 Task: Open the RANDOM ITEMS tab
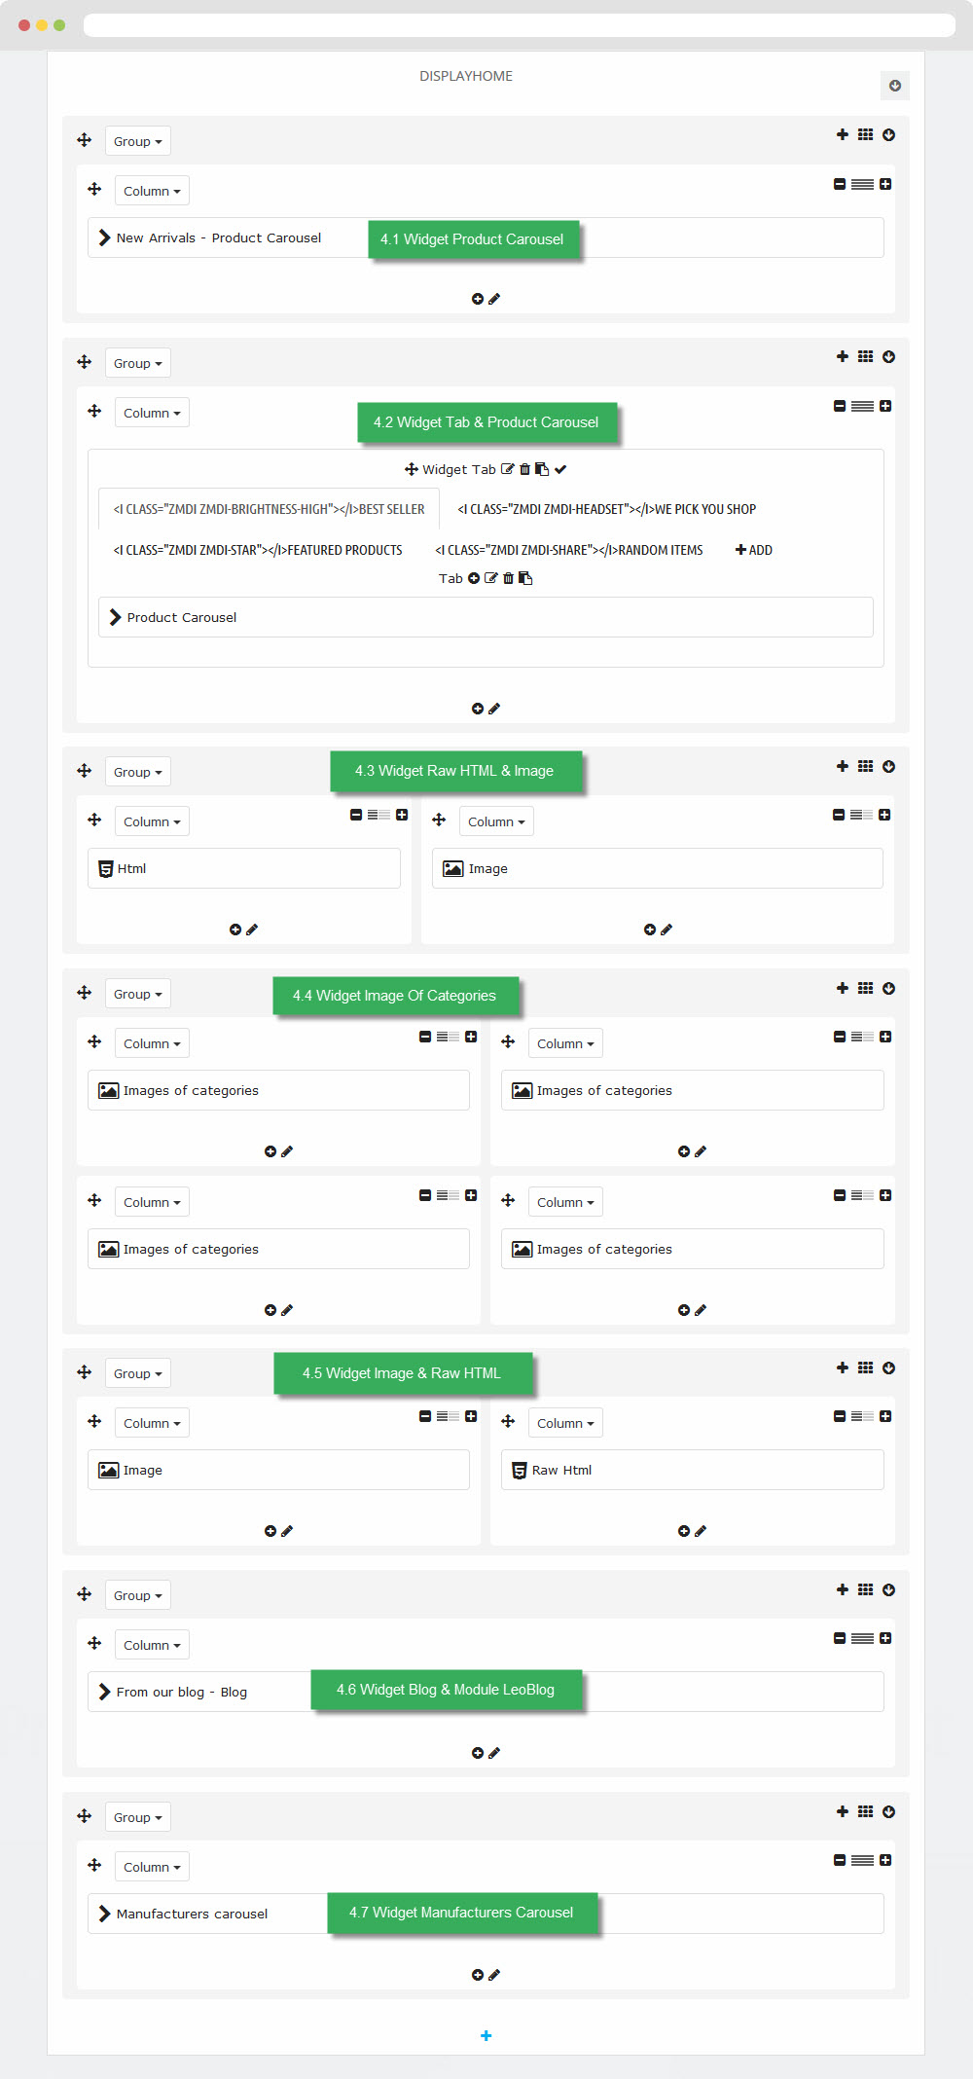(x=569, y=550)
